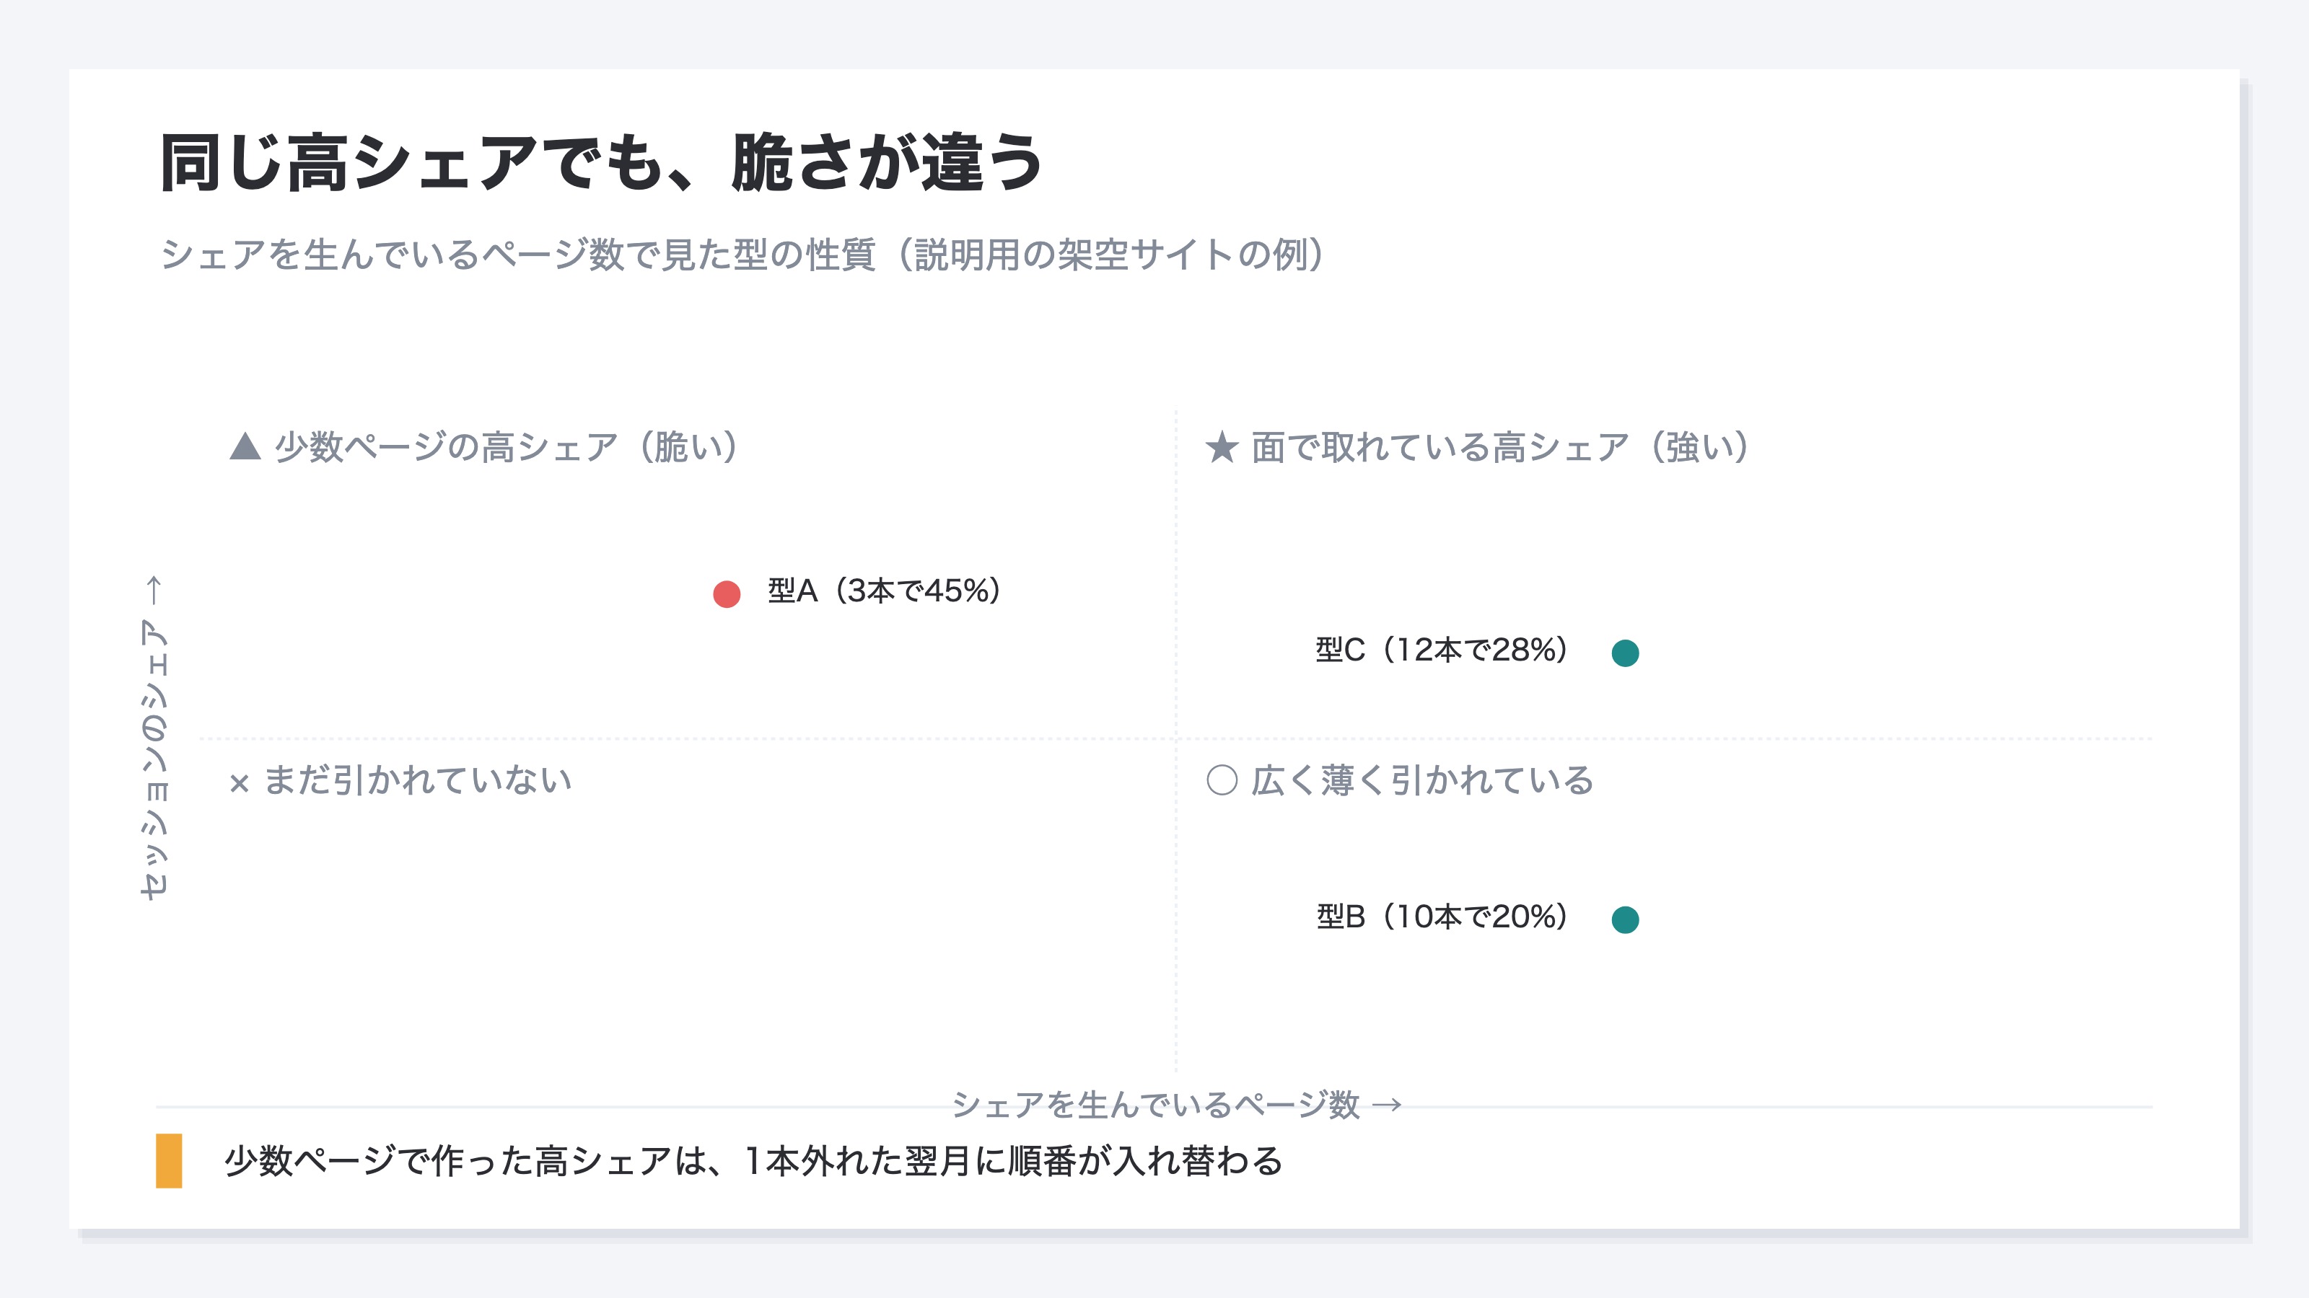Click the × icon before まだ引かれていない
The height and width of the screenshot is (1298, 2309).
point(238,784)
